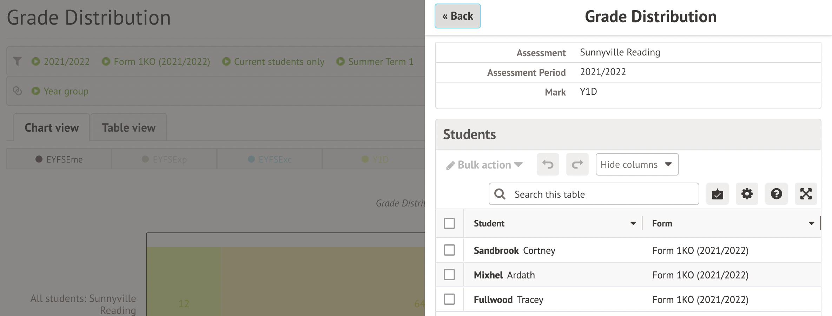Click the redo arrow icon
This screenshot has width=832, height=316.
pyautogui.click(x=577, y=164)
